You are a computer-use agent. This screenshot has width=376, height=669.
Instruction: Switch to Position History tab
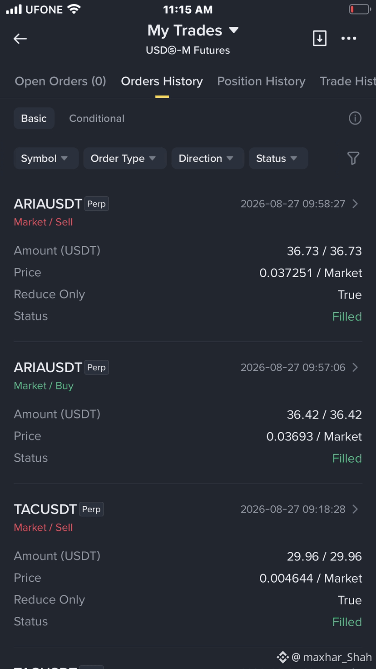pos(261,81)
